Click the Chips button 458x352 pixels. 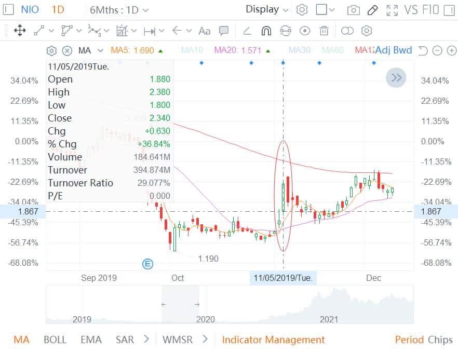pos(440,340)
